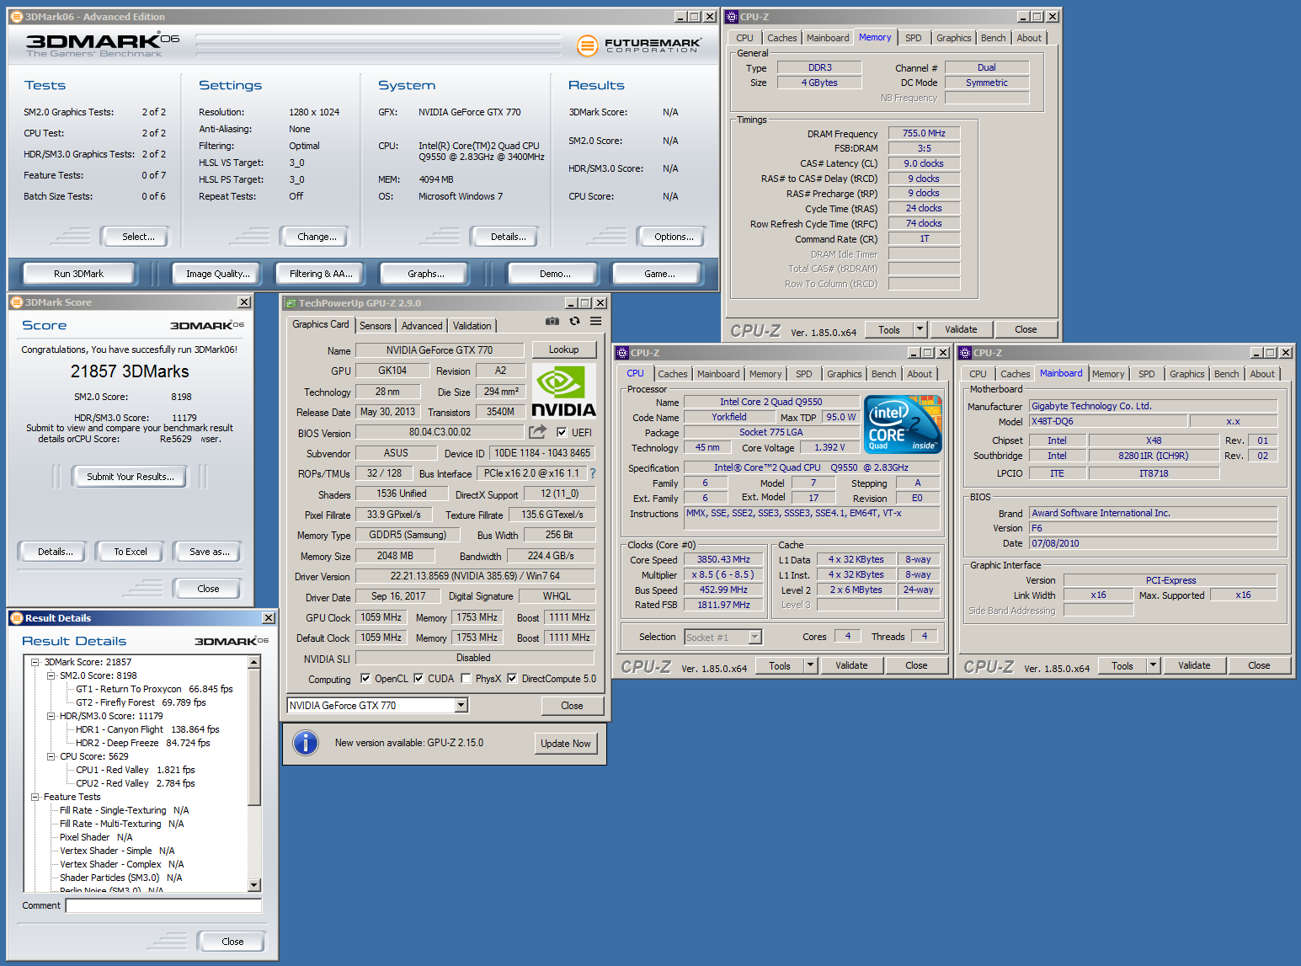The height and width of the screenshot is (966, 1301).
Task: Switch to the Sensors tab in GPU-Z
Action: click(x=375, y=326)
